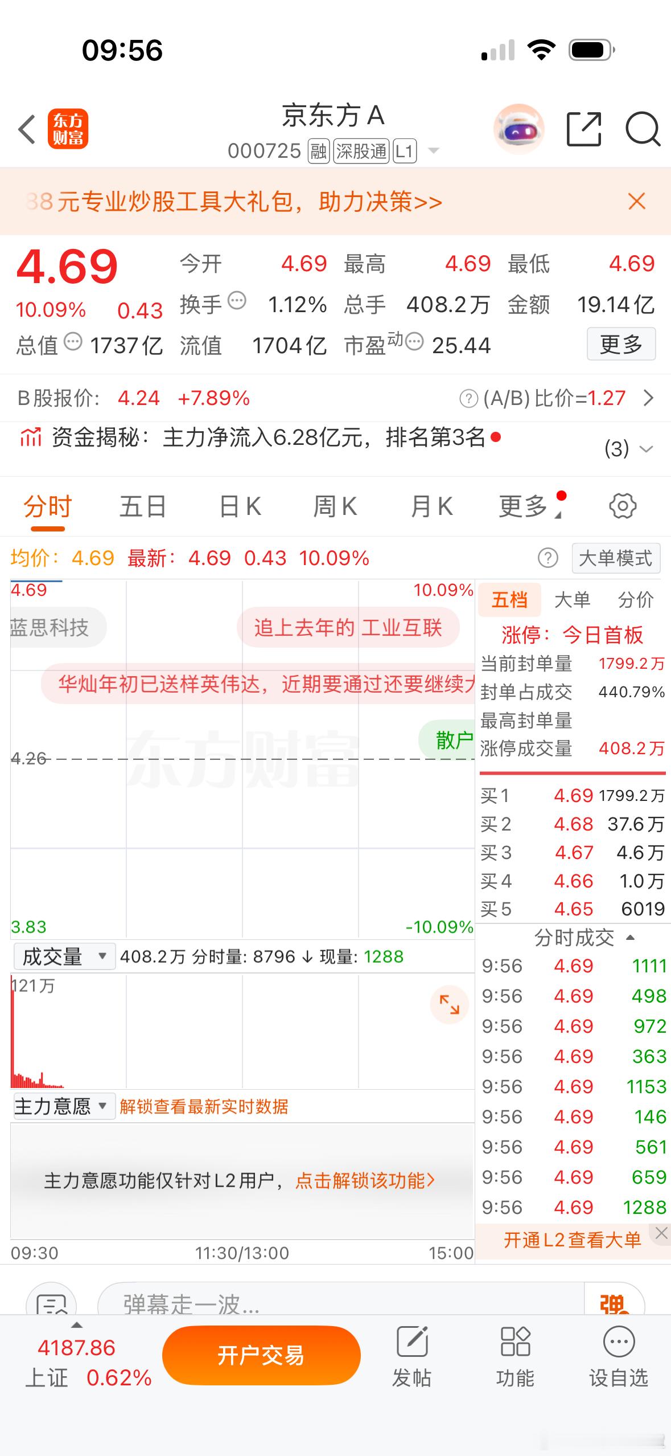Select the 分价 tab
Viewport: 671px width, 1456px height.
(x=635, y=600)
